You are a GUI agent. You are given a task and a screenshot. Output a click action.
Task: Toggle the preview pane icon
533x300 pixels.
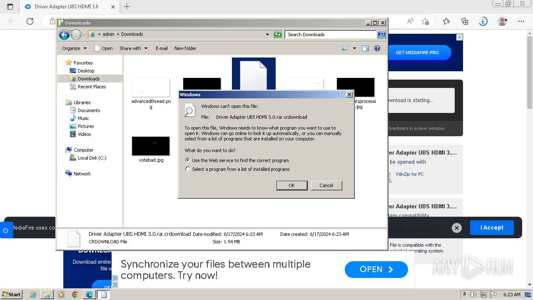coord(366,48)
